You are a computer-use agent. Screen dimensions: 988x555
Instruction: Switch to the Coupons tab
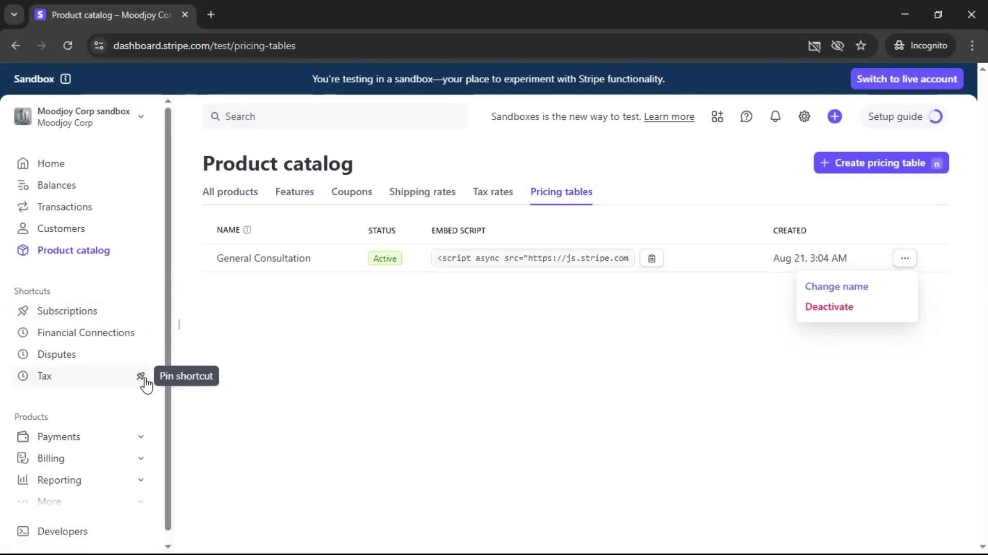coord(351,192)
